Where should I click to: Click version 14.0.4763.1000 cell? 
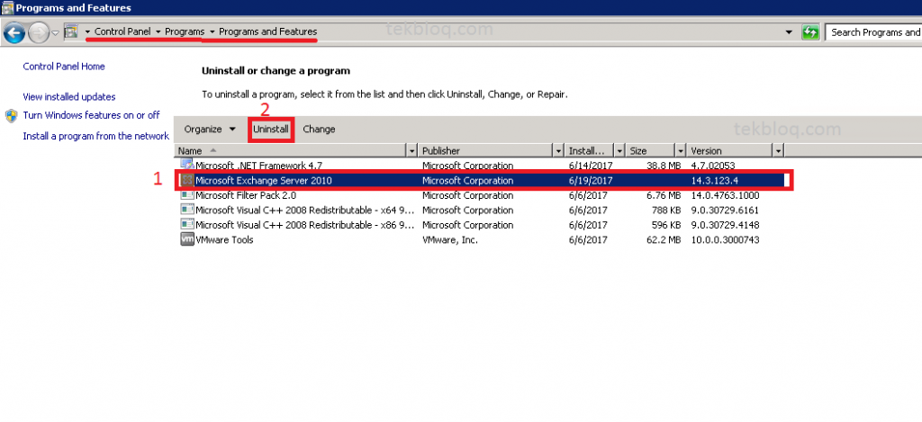click(725, 195)
